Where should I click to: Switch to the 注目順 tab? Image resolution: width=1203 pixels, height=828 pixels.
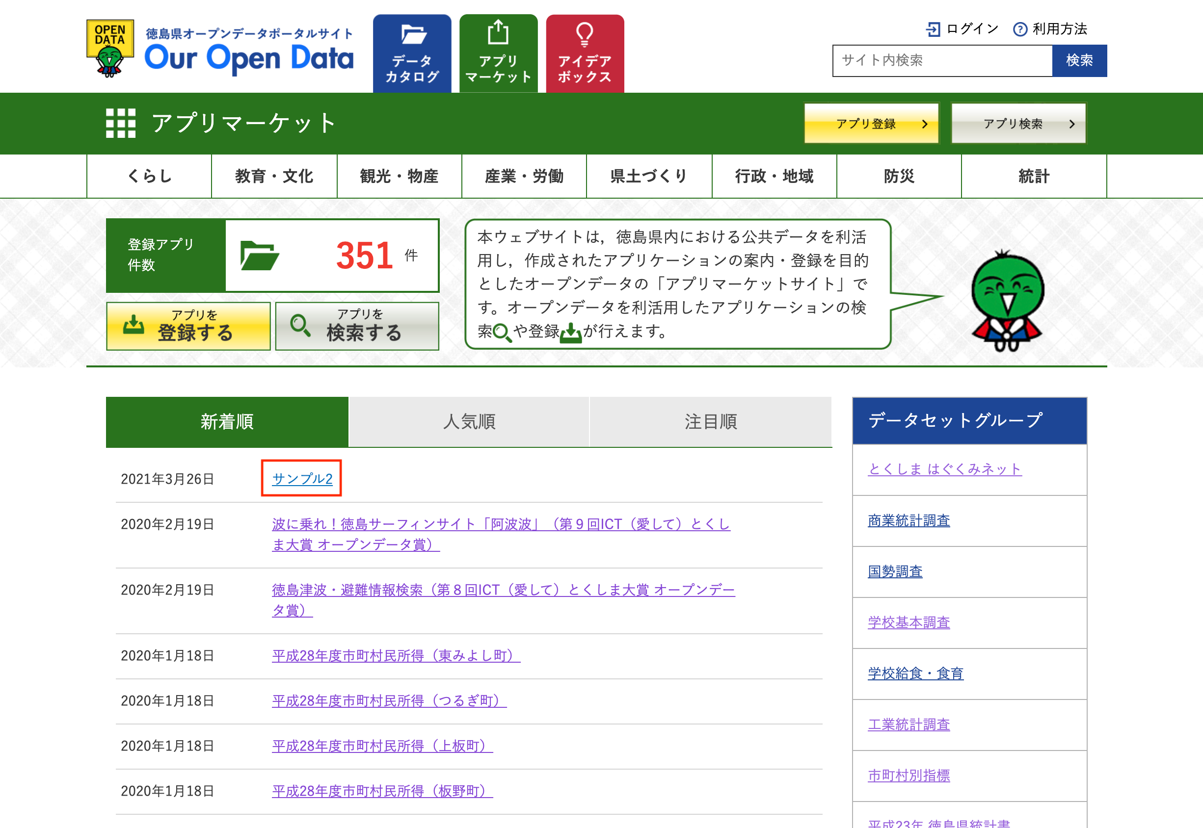click(x=711, y=422)
